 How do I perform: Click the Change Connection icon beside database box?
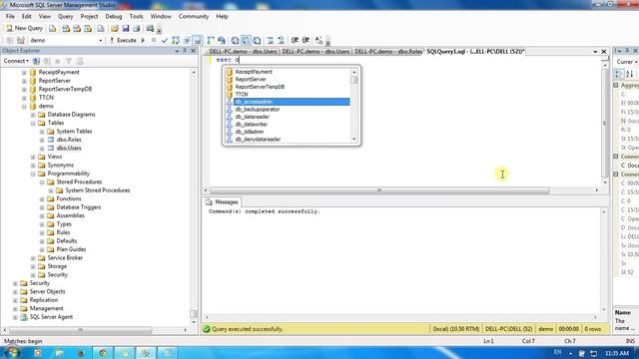click(21, 40)
